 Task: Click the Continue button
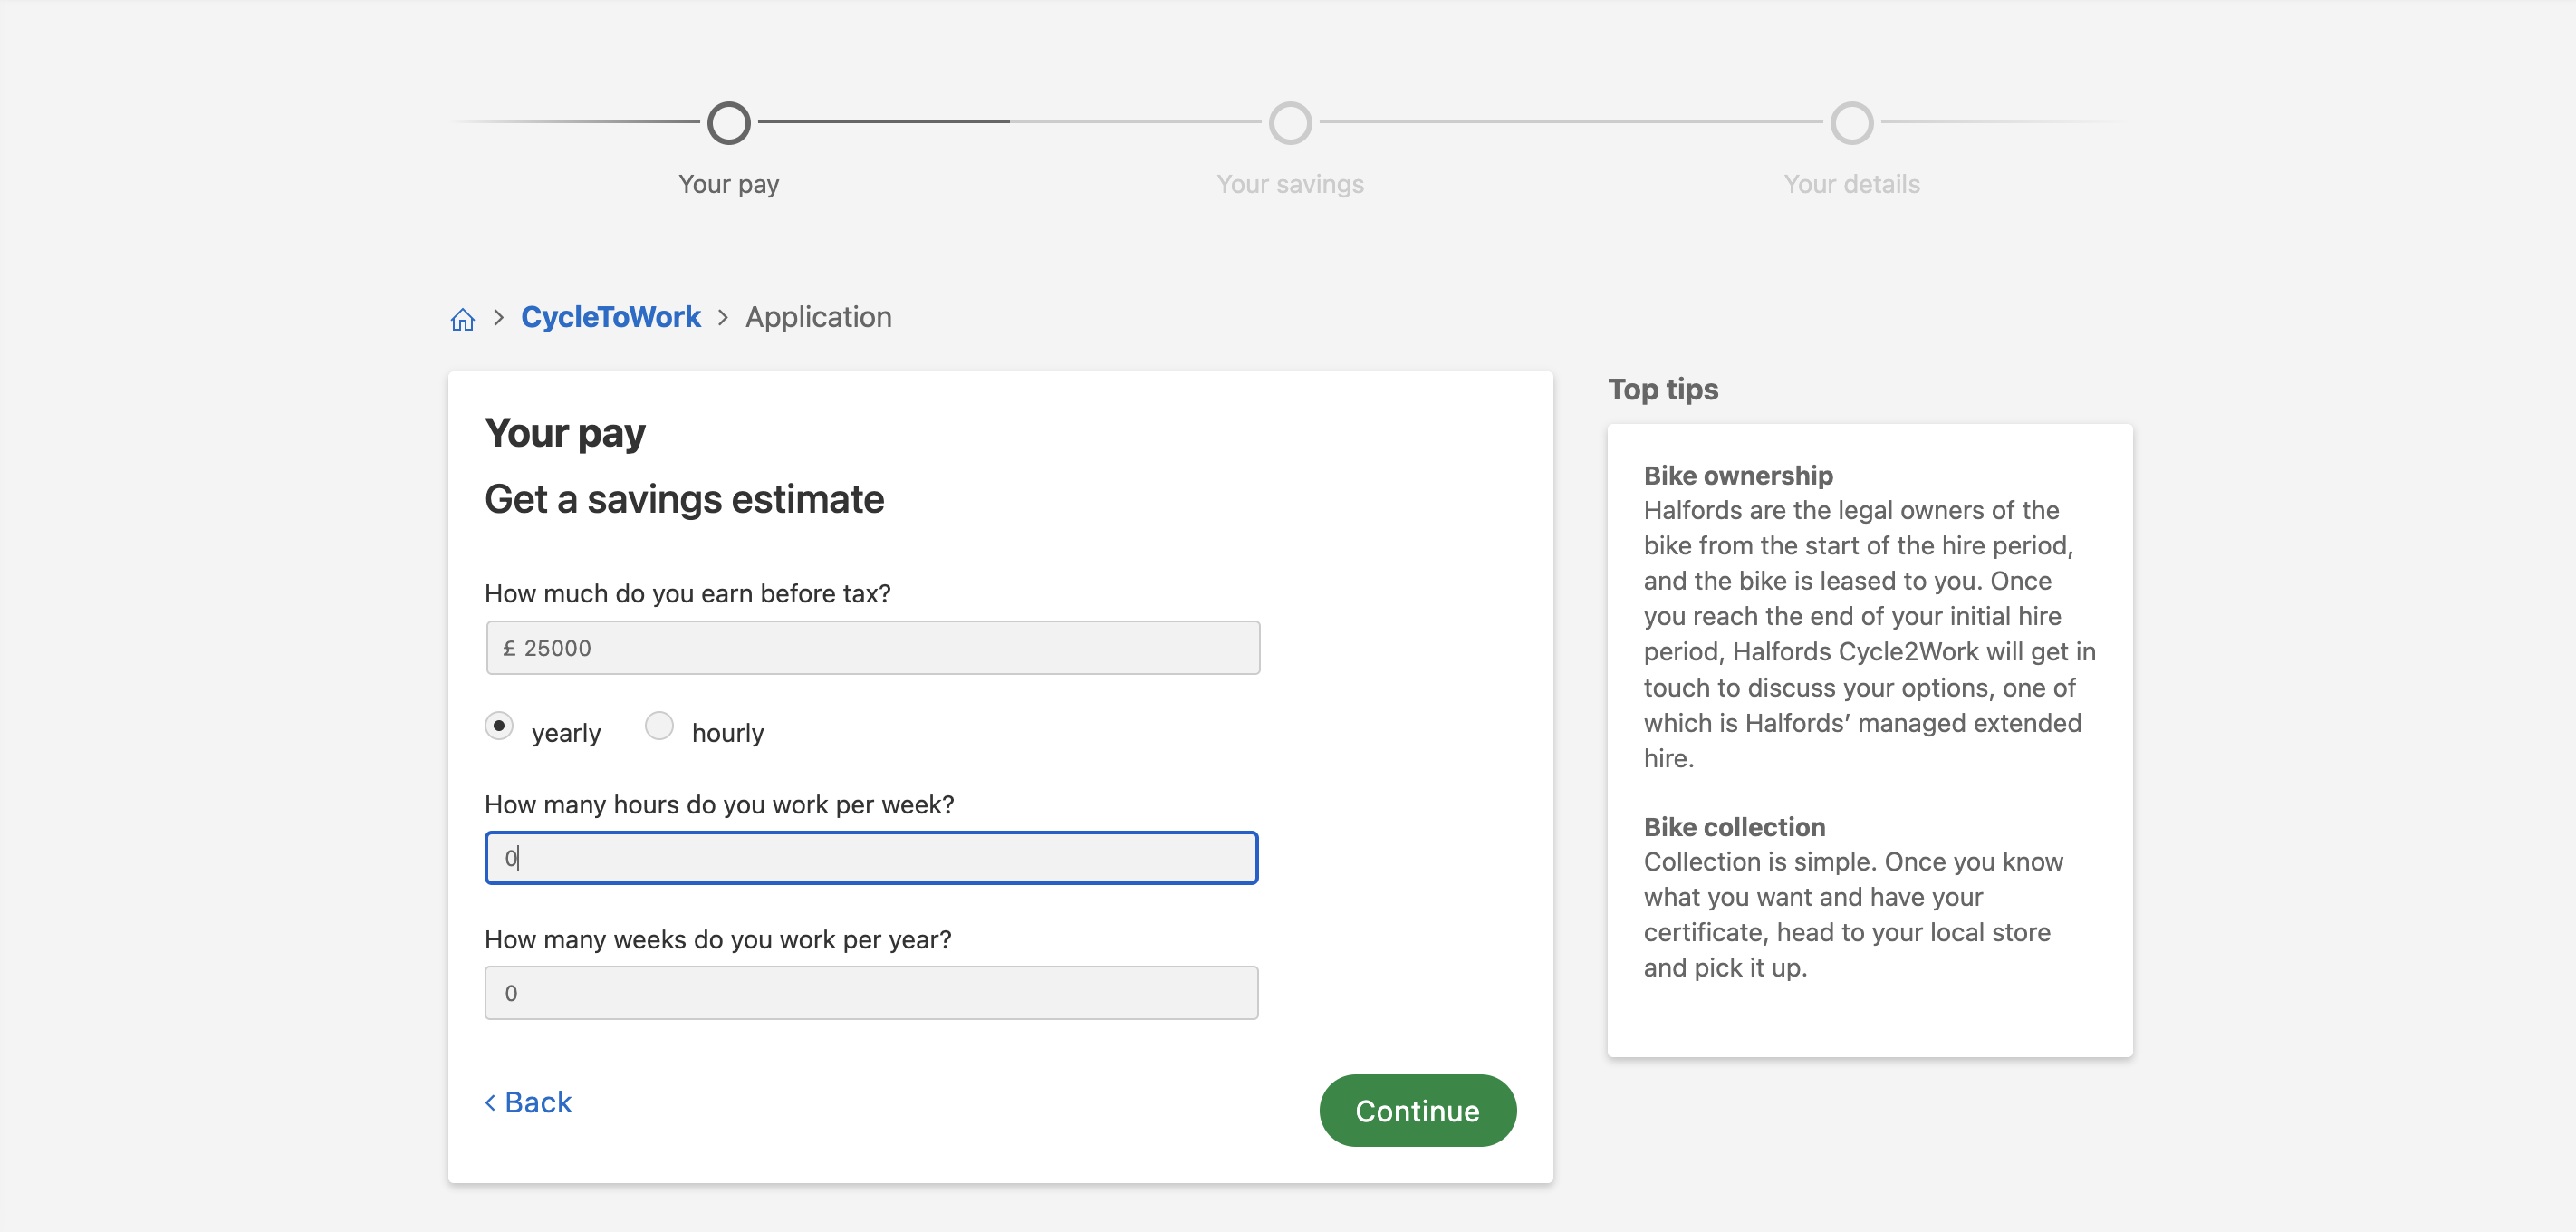[1416, 1111]
